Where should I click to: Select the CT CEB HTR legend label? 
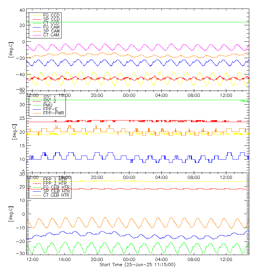click(56, 195)
